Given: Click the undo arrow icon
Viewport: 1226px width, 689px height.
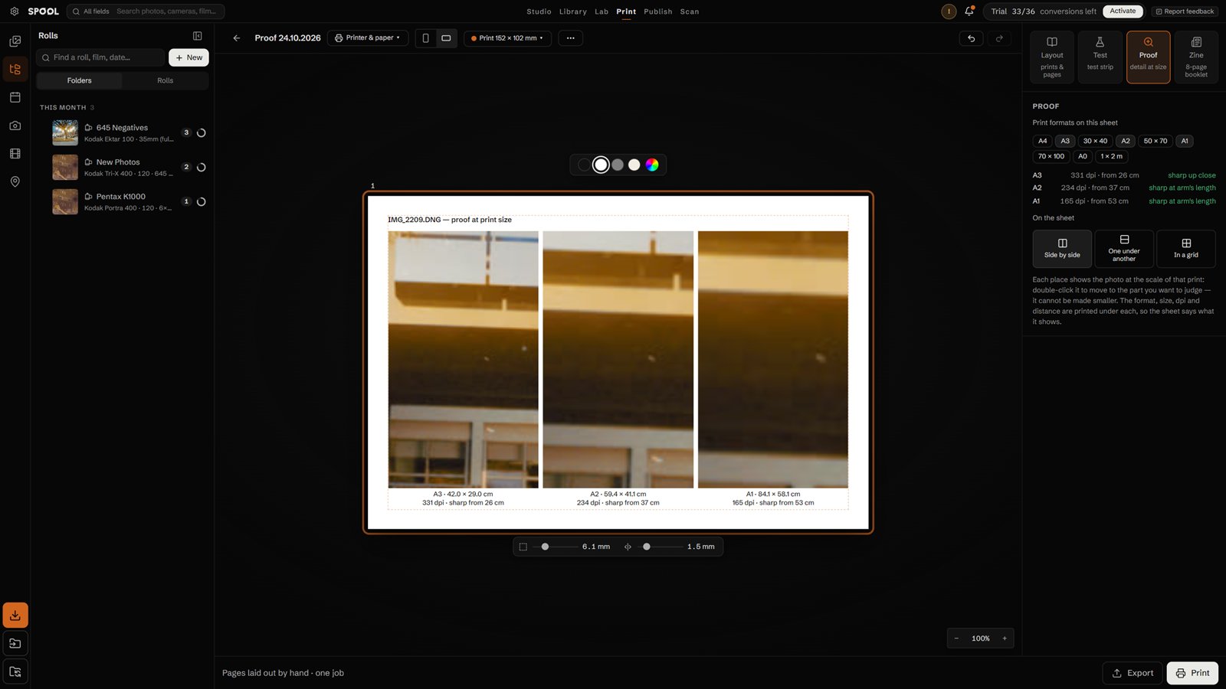Looking at the screenshot, I should coord(971,38).
